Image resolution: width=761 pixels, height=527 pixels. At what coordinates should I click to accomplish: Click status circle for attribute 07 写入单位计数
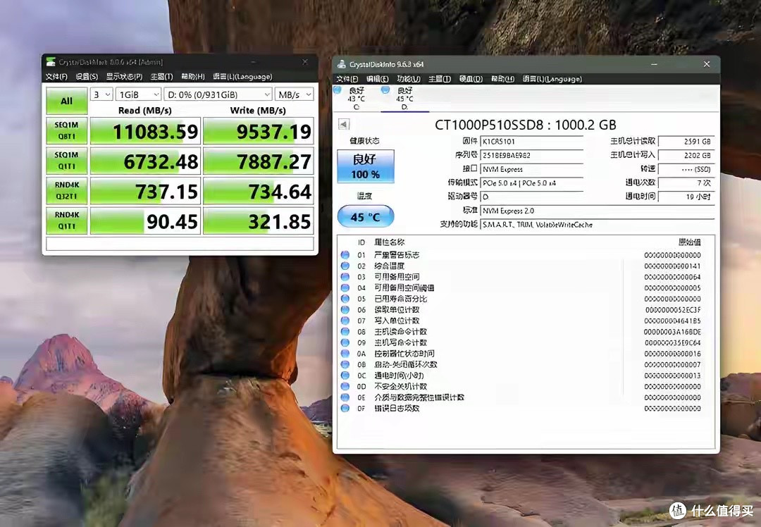click(345, 321)
